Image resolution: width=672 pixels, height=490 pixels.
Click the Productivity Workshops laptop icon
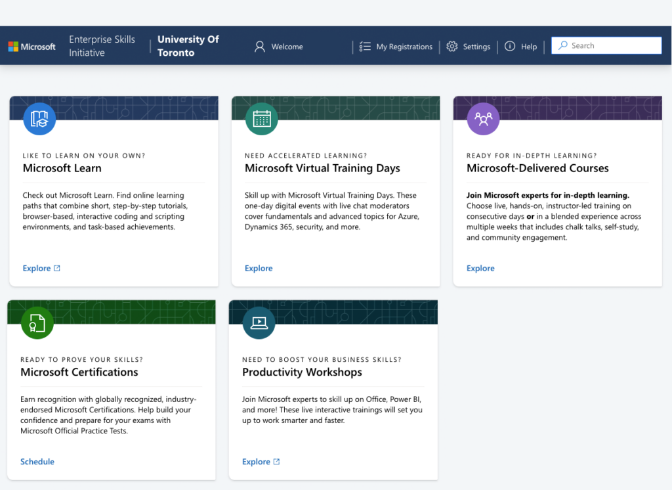click(259, 323)
